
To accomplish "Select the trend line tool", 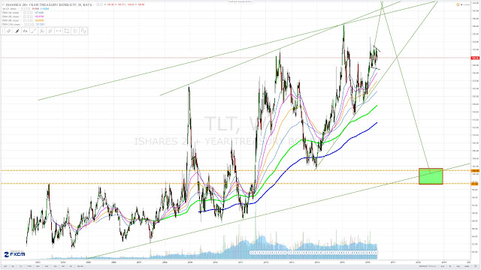I will click(x=34, y=31).
